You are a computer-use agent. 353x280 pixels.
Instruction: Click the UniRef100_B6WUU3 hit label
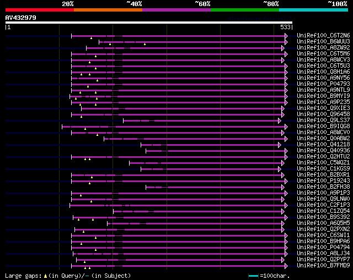[323, 42]
